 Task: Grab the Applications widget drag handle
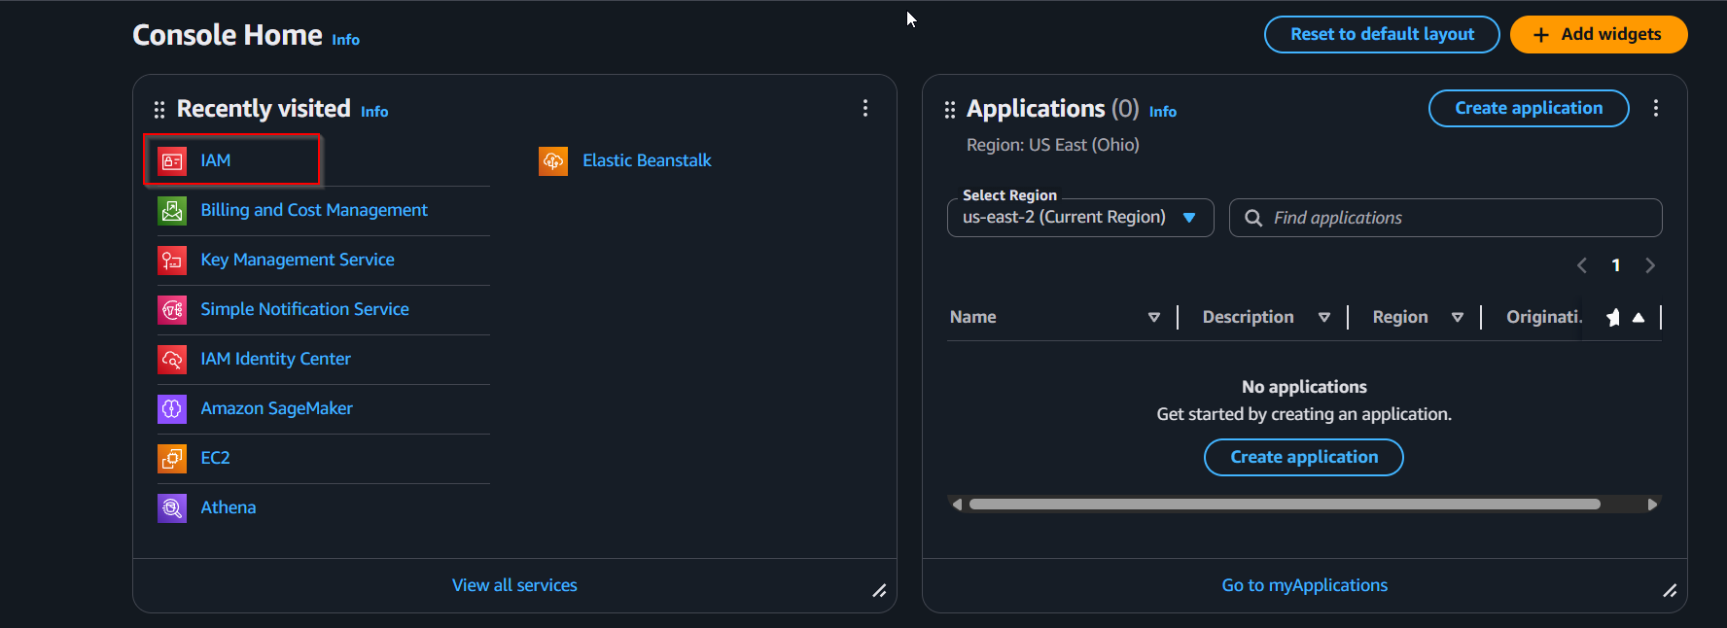[950, 110]
